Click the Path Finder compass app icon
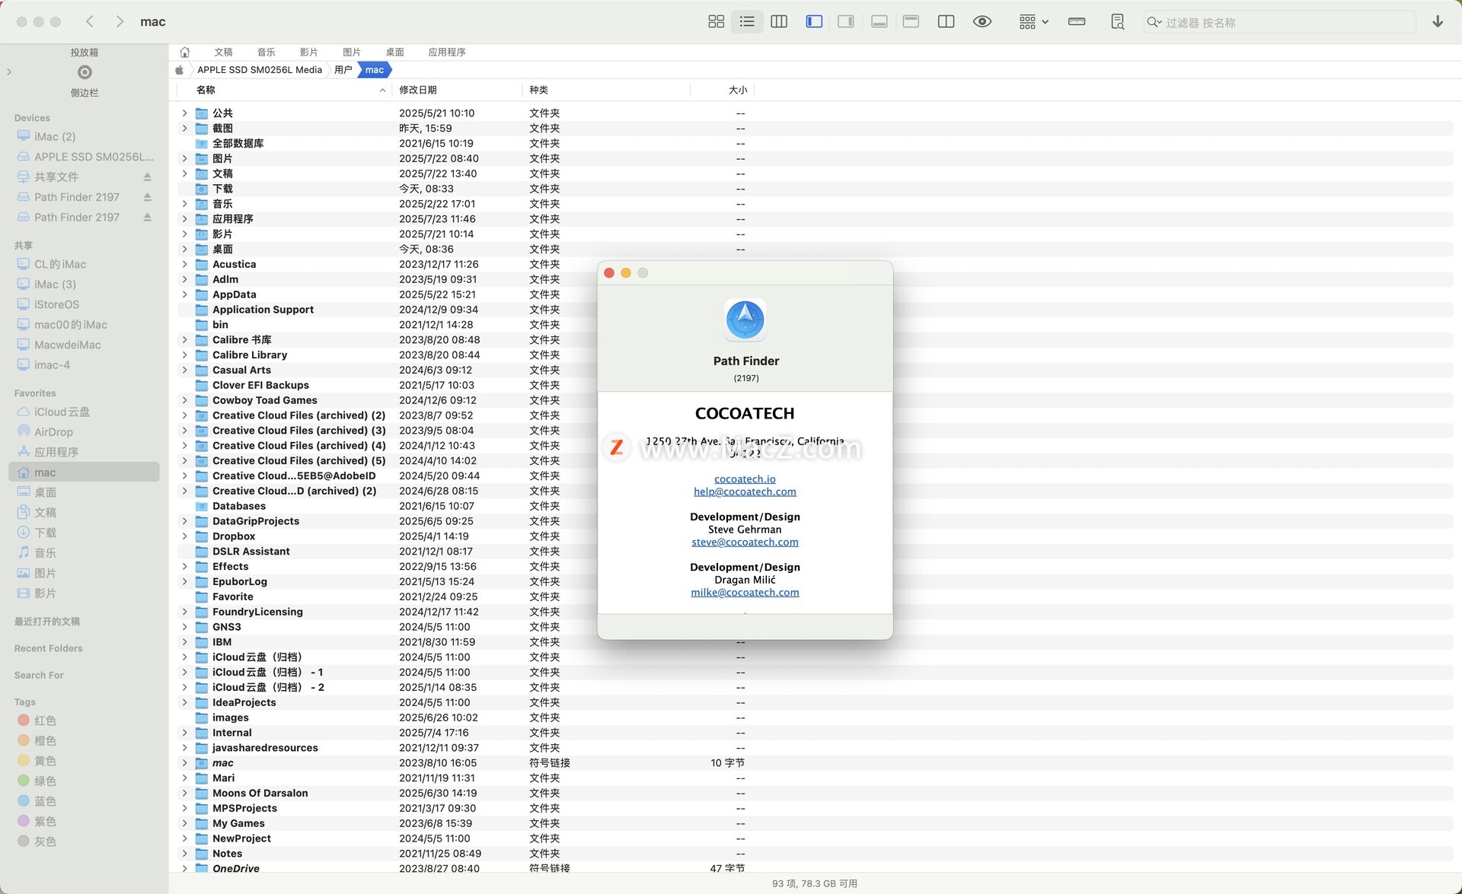 [745, 320]
